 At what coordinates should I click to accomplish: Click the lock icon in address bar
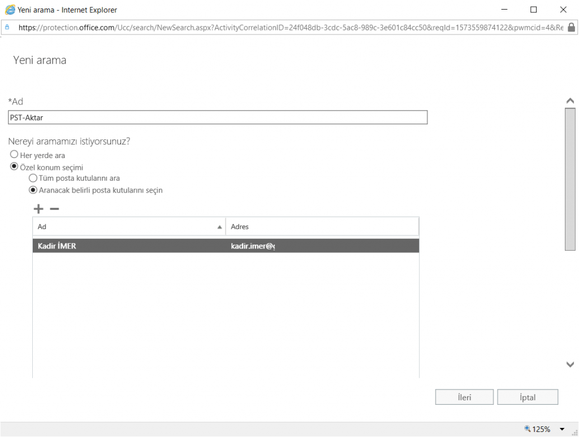click(x=571, y=27)
